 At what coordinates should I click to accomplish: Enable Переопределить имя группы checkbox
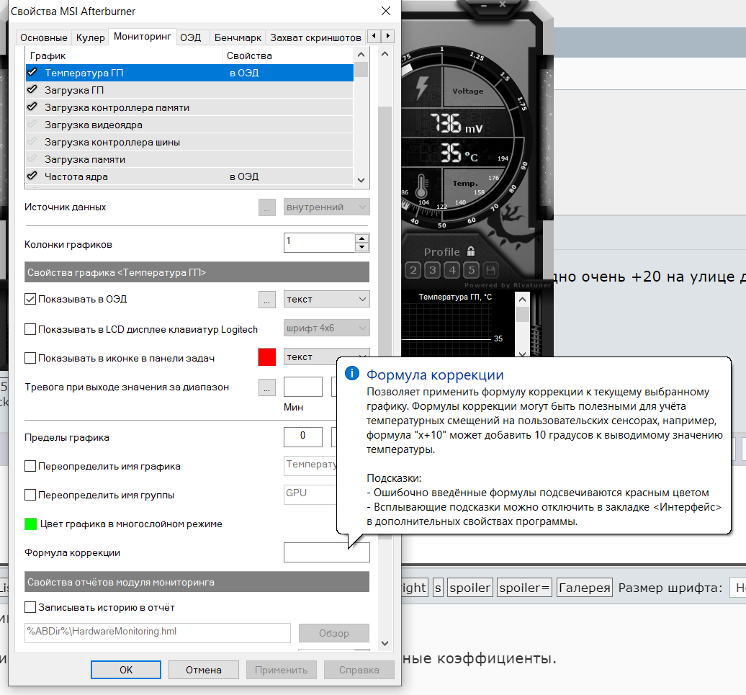[x=30, y=495]
